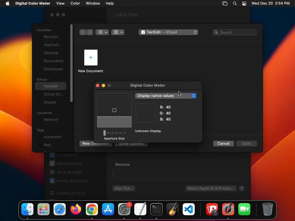
Task: Open Photo Booth in the Dock
Action: (212, 209)
